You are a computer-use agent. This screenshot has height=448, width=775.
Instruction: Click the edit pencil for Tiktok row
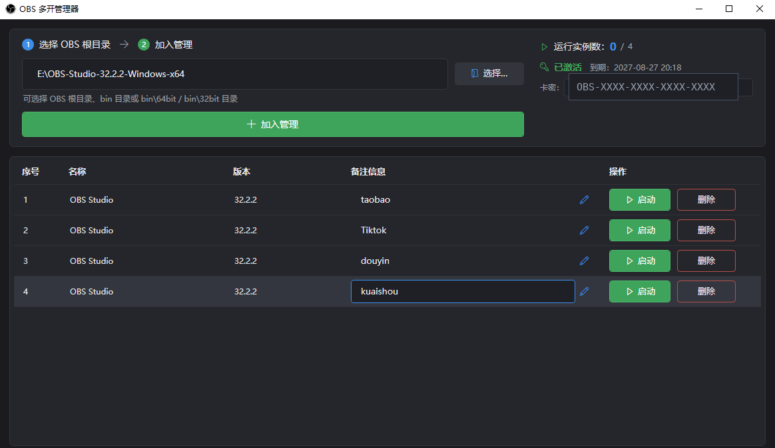[x=584, y=231]
